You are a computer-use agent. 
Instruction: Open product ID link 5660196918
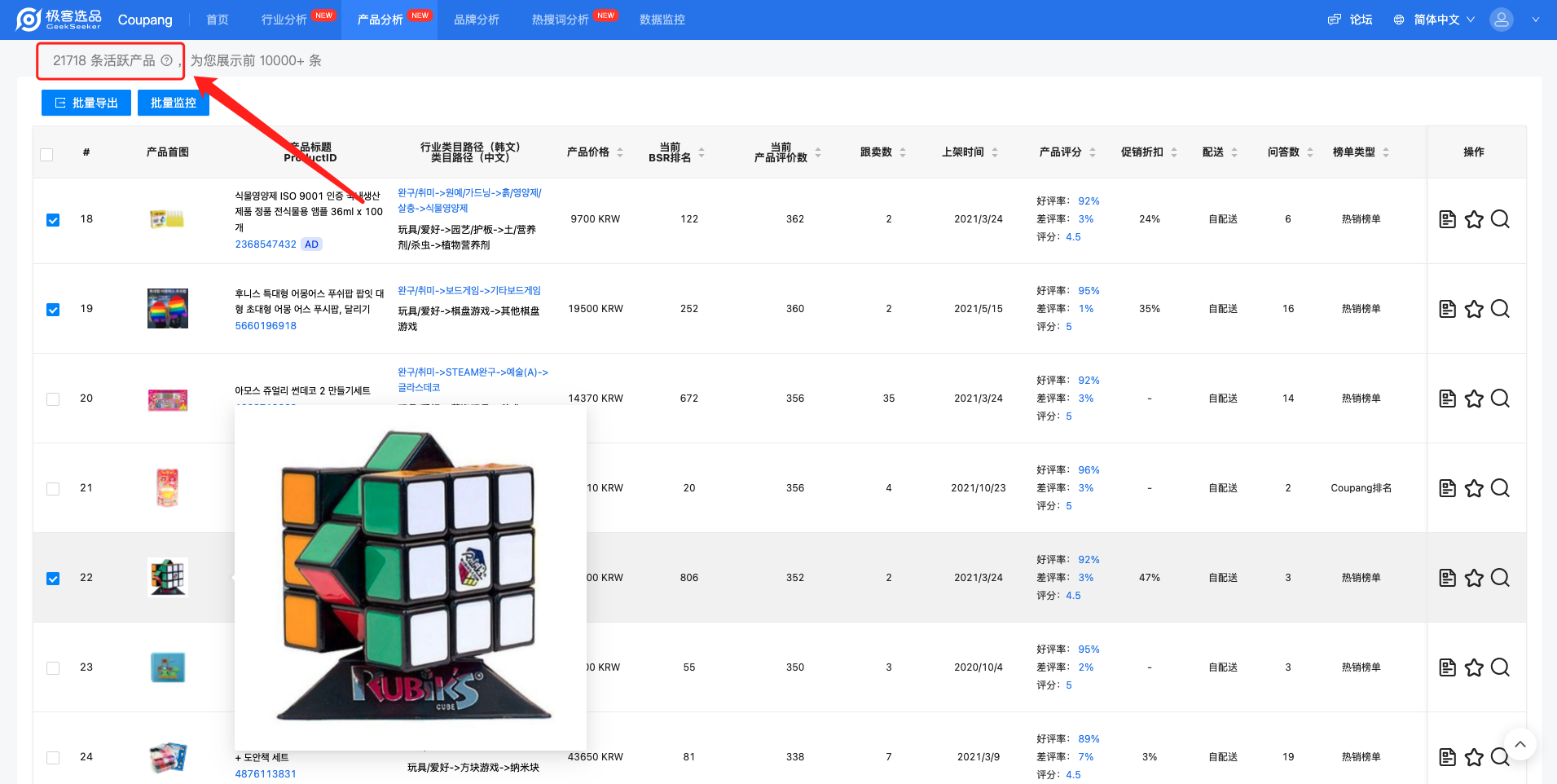[x=266, y=326]
